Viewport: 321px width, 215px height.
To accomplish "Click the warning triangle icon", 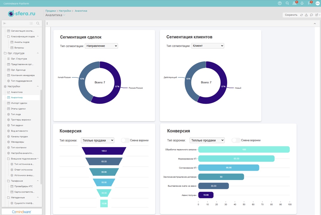I will click(x=306, y=15).
